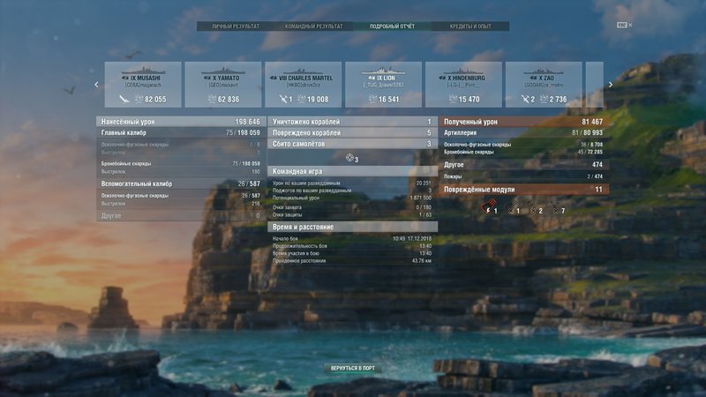Click the Другое row under dealt damage
Image resolution: width=706 pixels, height=397 pixels.
tap(180, 215)
